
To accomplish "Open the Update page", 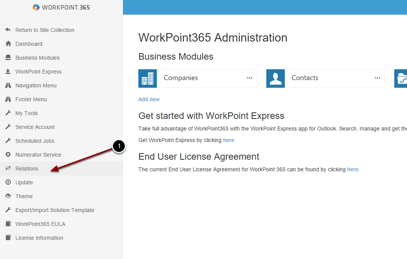I will [24, 182].
